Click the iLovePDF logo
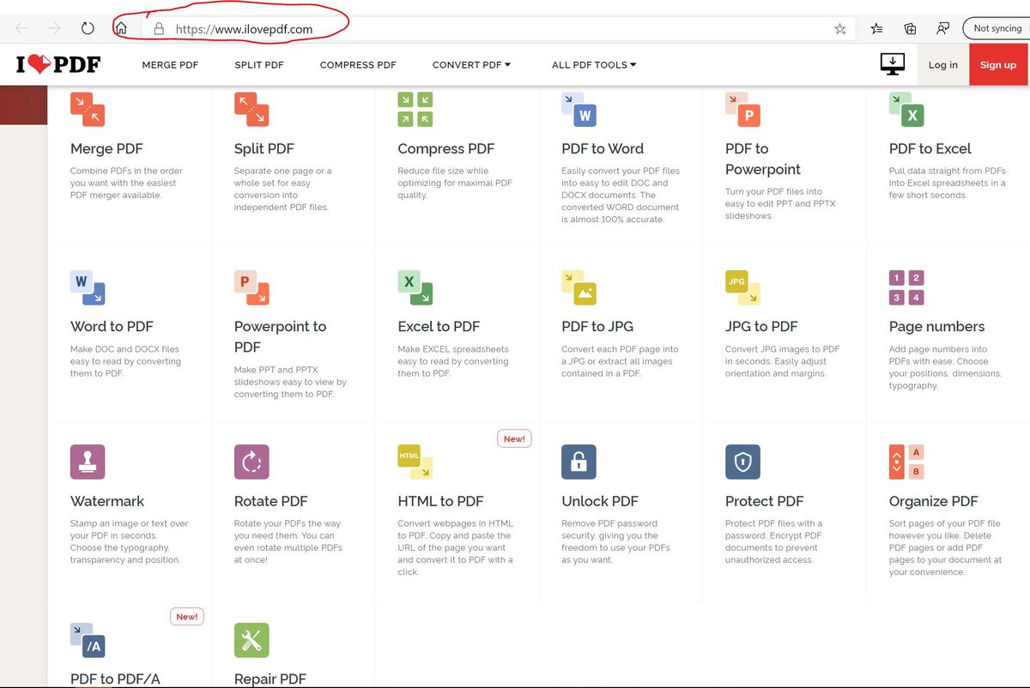 click(x=58, y=64)
